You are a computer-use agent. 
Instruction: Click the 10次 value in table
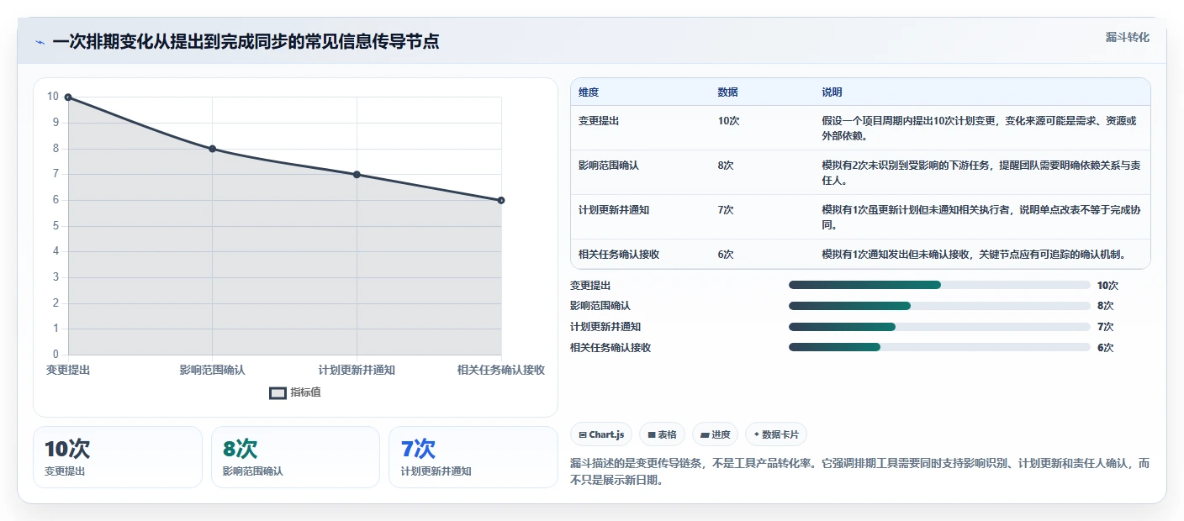(728, 121)
